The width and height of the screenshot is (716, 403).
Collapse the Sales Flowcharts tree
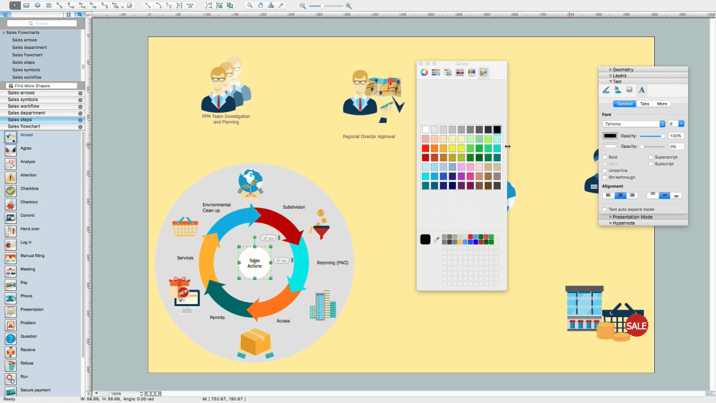[4, 33]
